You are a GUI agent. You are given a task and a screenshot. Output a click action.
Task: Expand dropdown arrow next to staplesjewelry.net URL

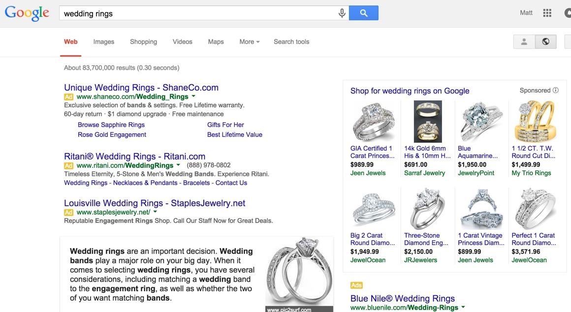click(155, 212)
